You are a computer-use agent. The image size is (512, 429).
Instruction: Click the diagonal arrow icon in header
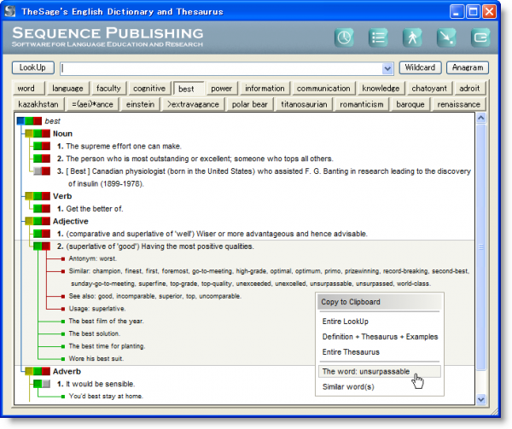446,38
